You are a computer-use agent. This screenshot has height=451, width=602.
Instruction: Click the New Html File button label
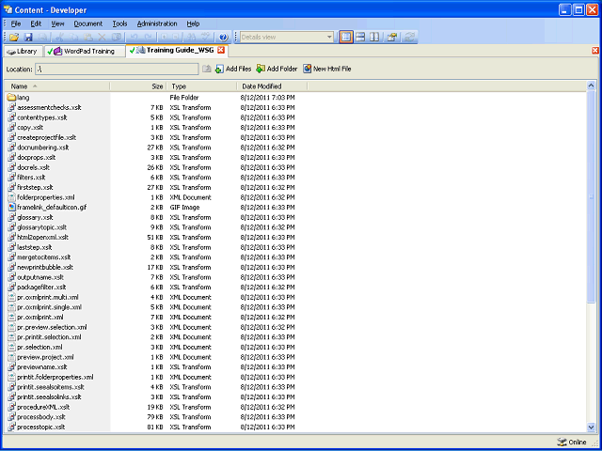pyautogui.click(x=332, y=69)
